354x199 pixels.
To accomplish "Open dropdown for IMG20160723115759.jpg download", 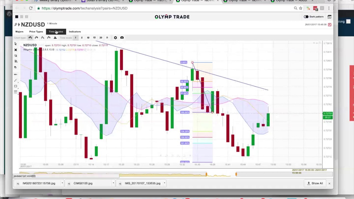I will pos(62,183).
